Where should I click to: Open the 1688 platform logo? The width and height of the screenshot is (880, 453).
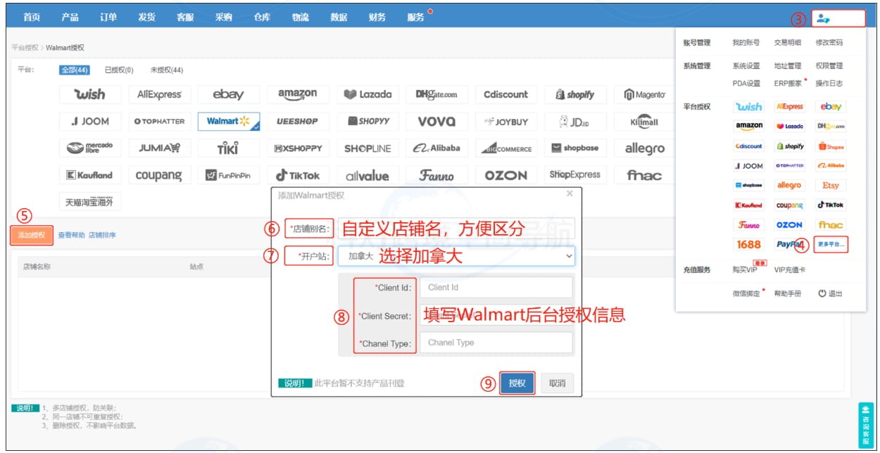pos(748,245)
